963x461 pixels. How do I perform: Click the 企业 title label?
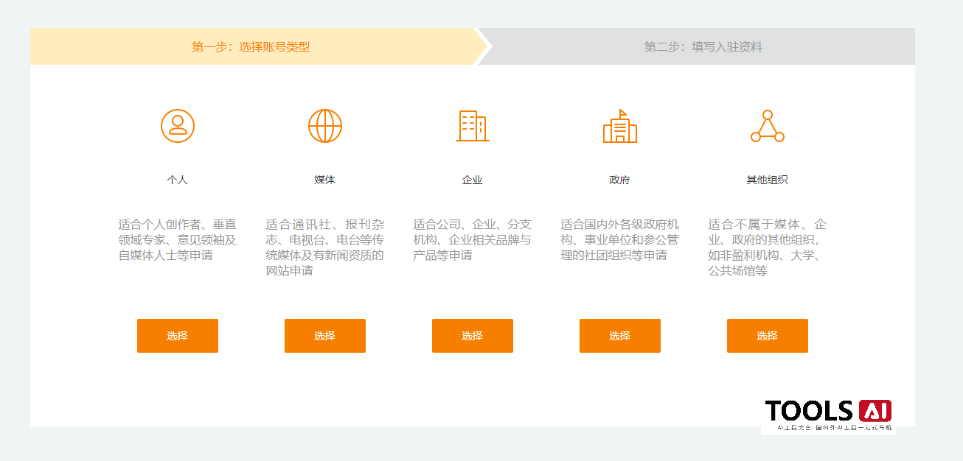[473, 180]
